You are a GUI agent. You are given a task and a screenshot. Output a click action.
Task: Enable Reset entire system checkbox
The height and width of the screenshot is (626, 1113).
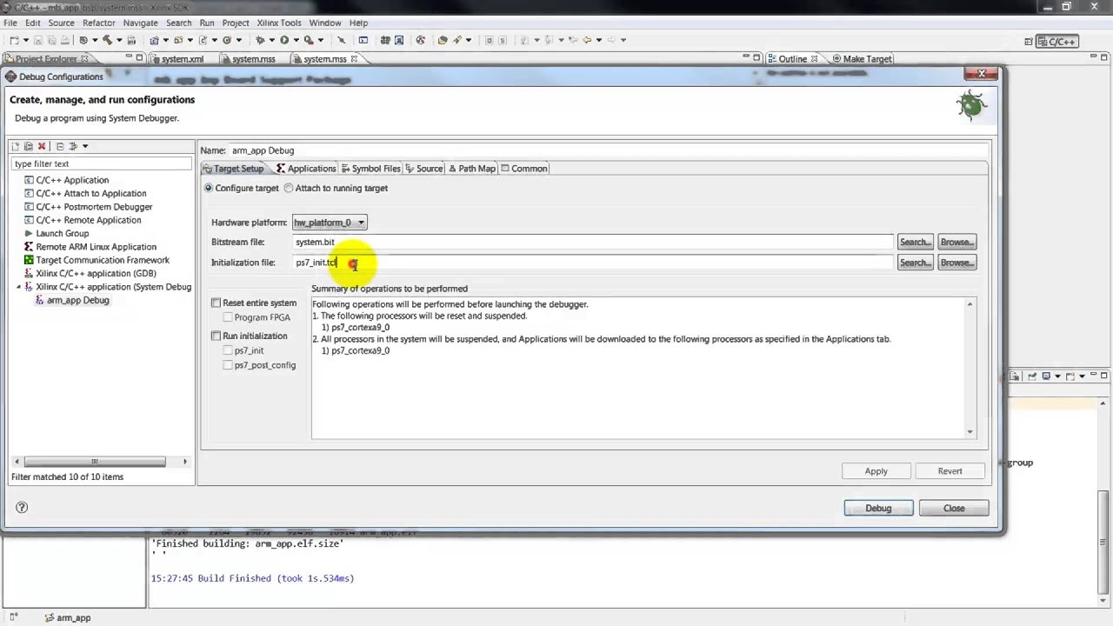pyautogui.click(x=216, y=303)
